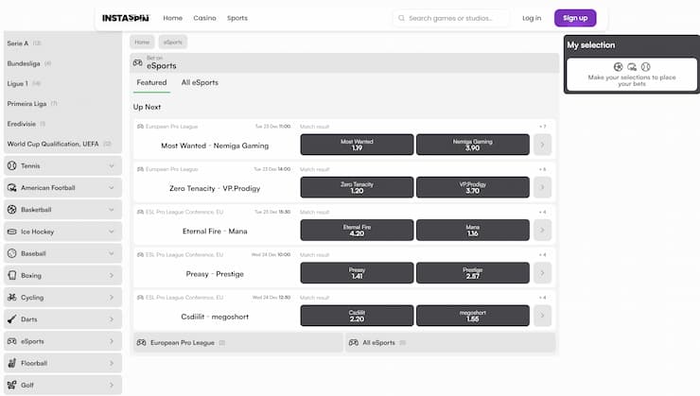The width and height of the screenshot is (700, 396).
Task: Open the Bundesliga league
Action: tap(62, 63)
